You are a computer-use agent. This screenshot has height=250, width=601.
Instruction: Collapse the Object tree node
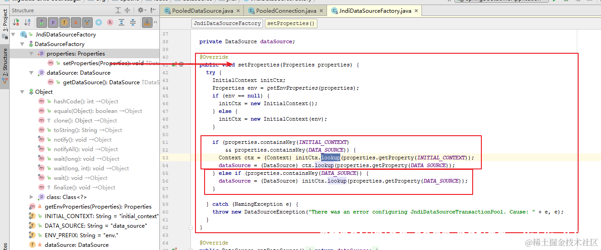tap(22, 92)
